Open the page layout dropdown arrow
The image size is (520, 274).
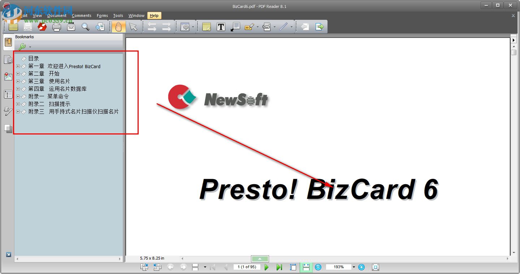205,267
